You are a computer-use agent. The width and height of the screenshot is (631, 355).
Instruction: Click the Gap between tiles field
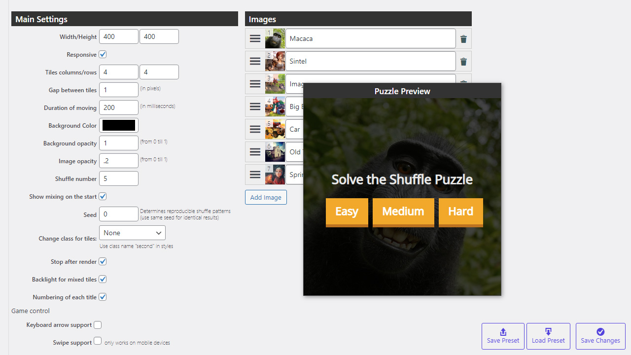pos(119,90)
